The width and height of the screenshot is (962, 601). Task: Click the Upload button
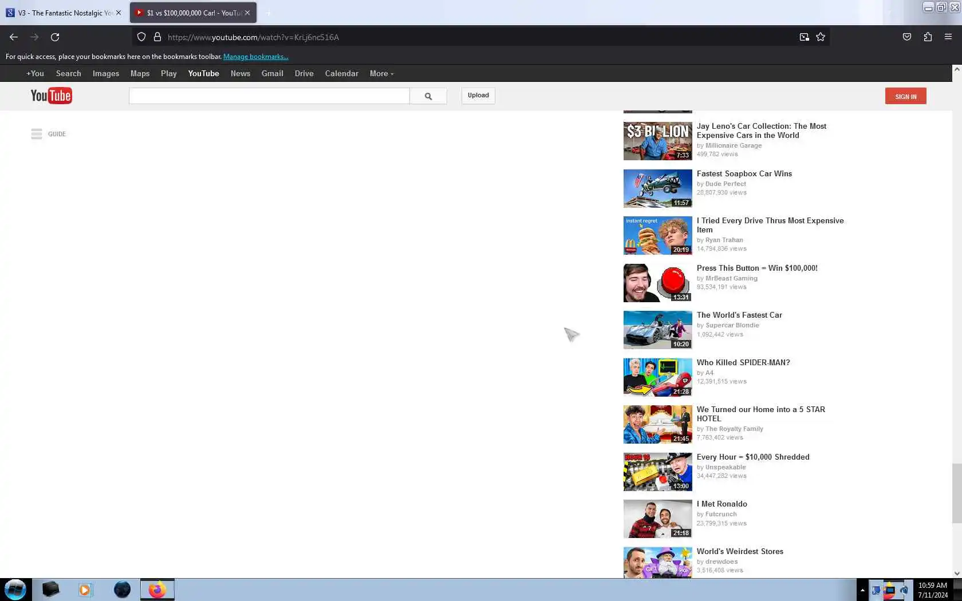(x=478, y=96)
